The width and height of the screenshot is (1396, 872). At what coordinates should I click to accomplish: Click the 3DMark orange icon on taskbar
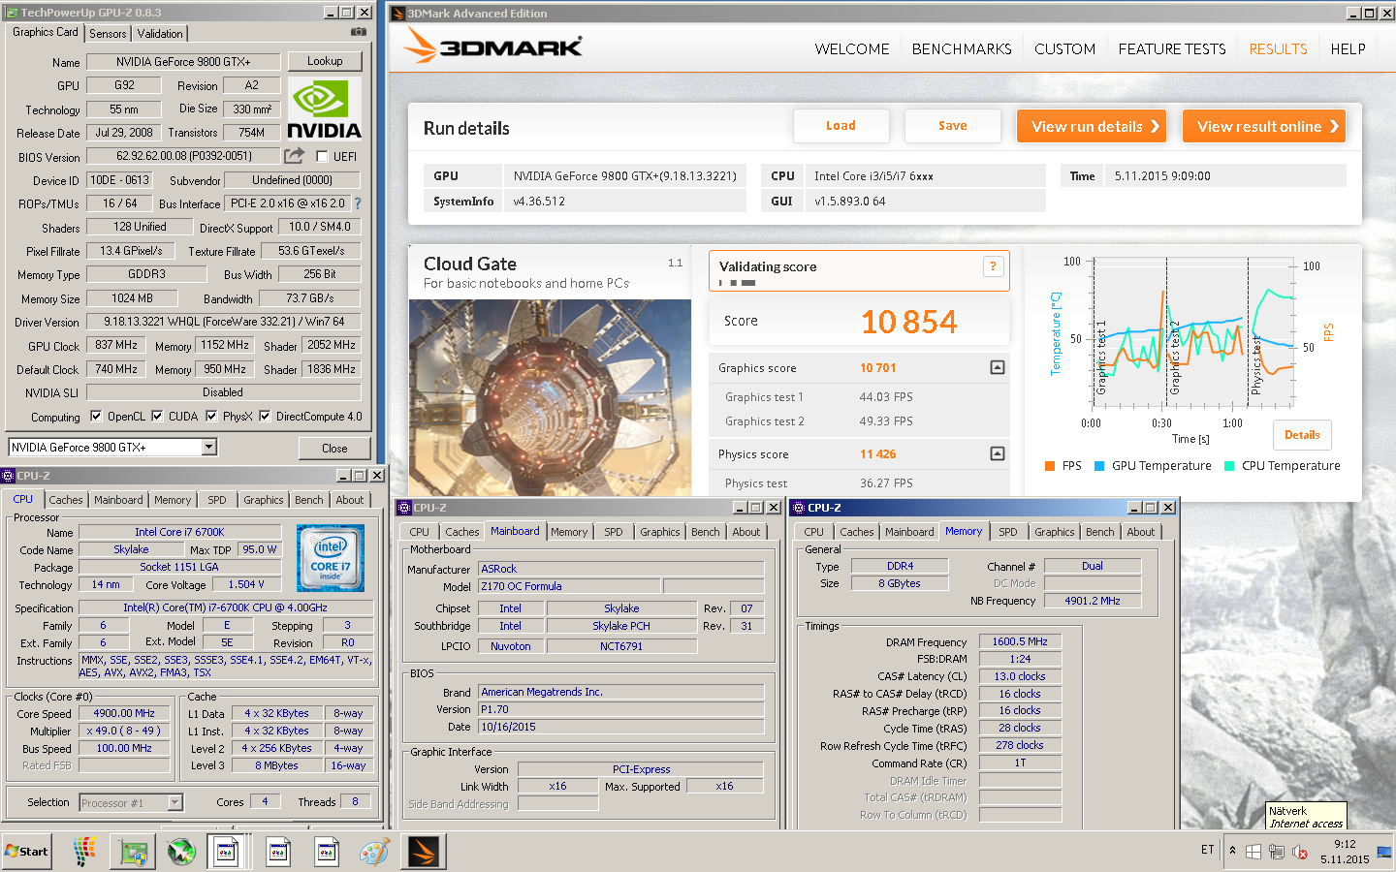[423, 852]
